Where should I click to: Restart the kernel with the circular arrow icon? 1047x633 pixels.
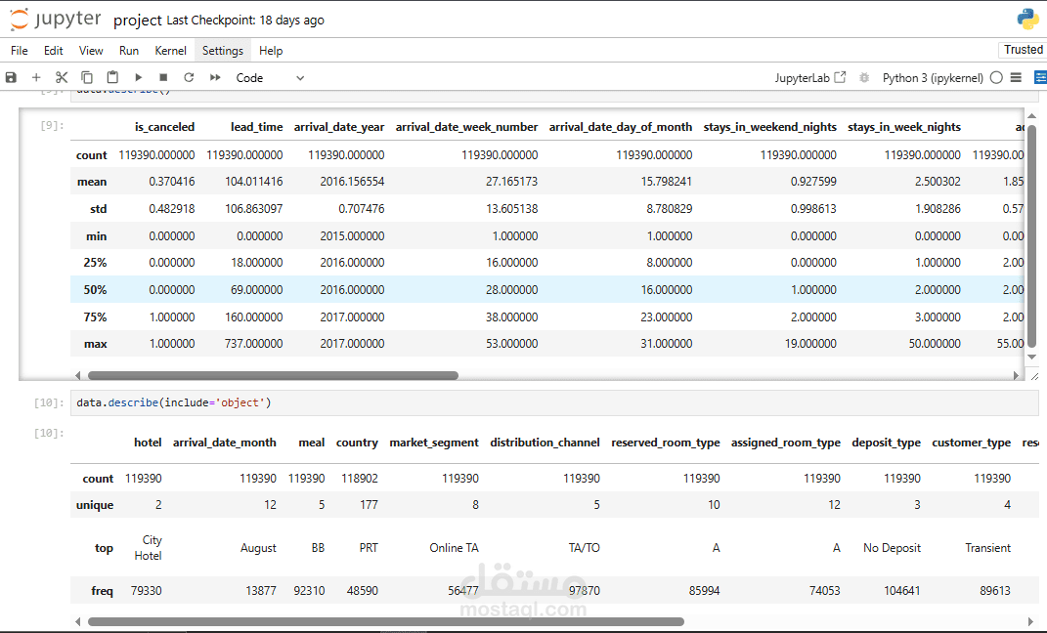tap(189, 77)
